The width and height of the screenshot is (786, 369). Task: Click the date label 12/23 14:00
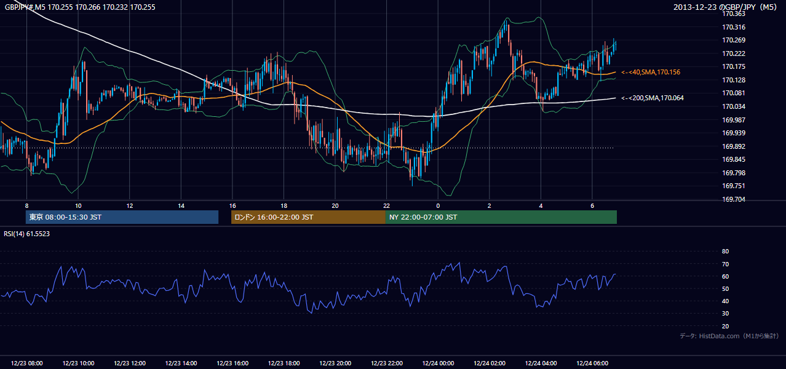181,363
